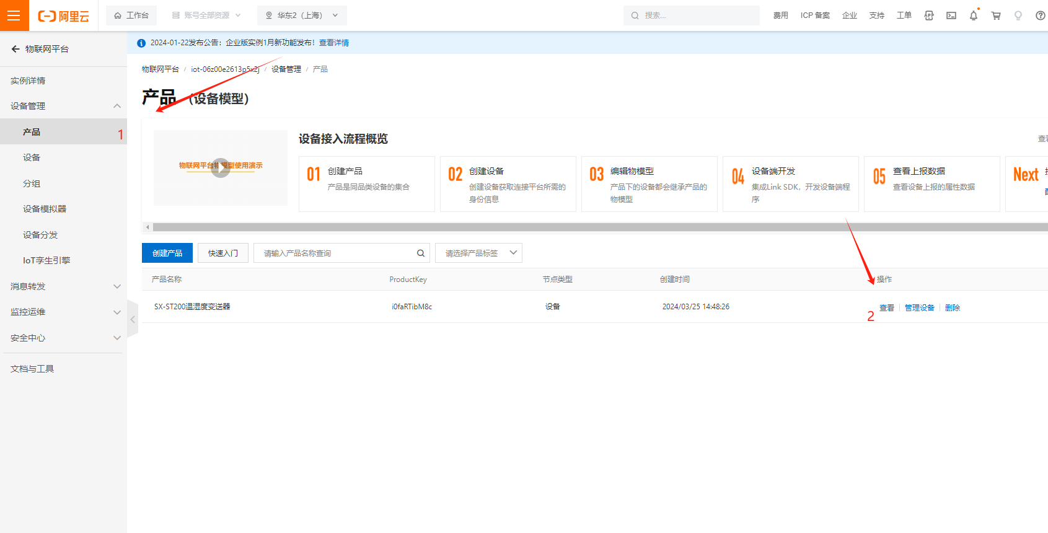Open the shopping cart icon

pos(996,15)
